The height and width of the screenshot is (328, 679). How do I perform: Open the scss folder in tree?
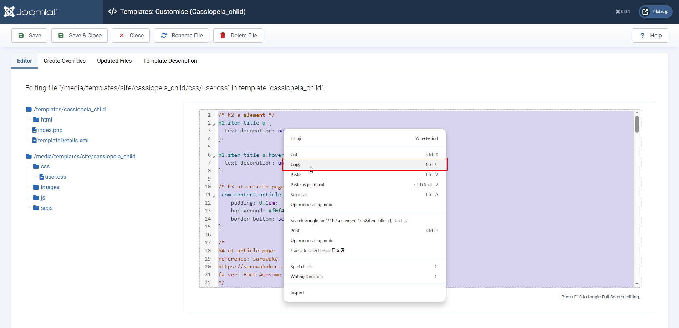click(x=46, y=208)
